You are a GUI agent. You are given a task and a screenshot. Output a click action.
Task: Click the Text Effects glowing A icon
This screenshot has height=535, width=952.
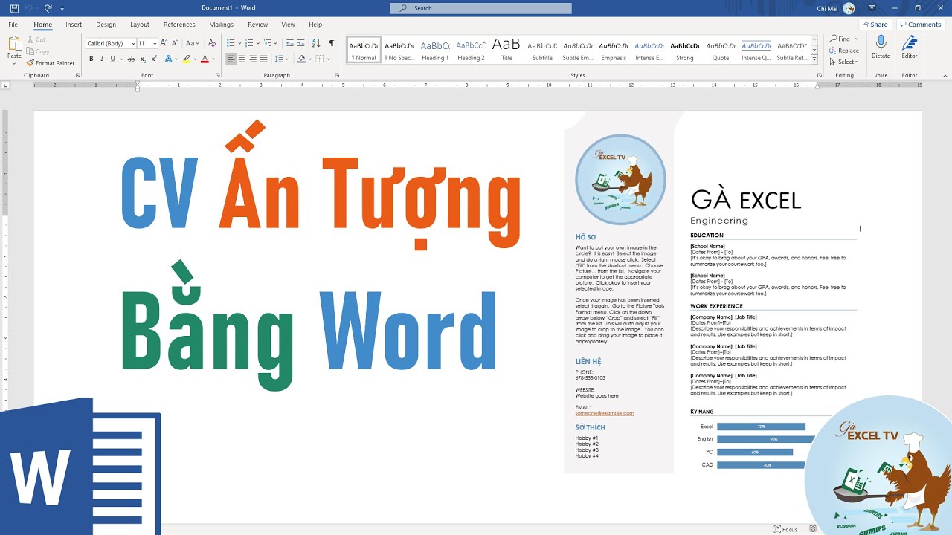pyautogui.click(x=168, y=59)
